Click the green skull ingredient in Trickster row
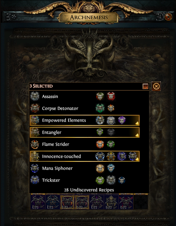This screenshot has width=176, height=226. (x=100, y=180)
